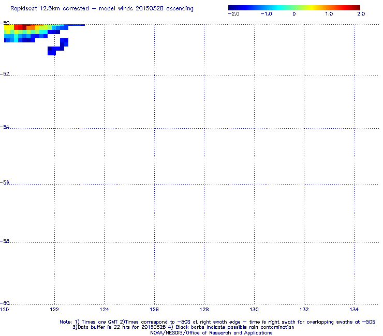Click the plot title 'Rapidscat 12.5km corrected'

[50, 9]
